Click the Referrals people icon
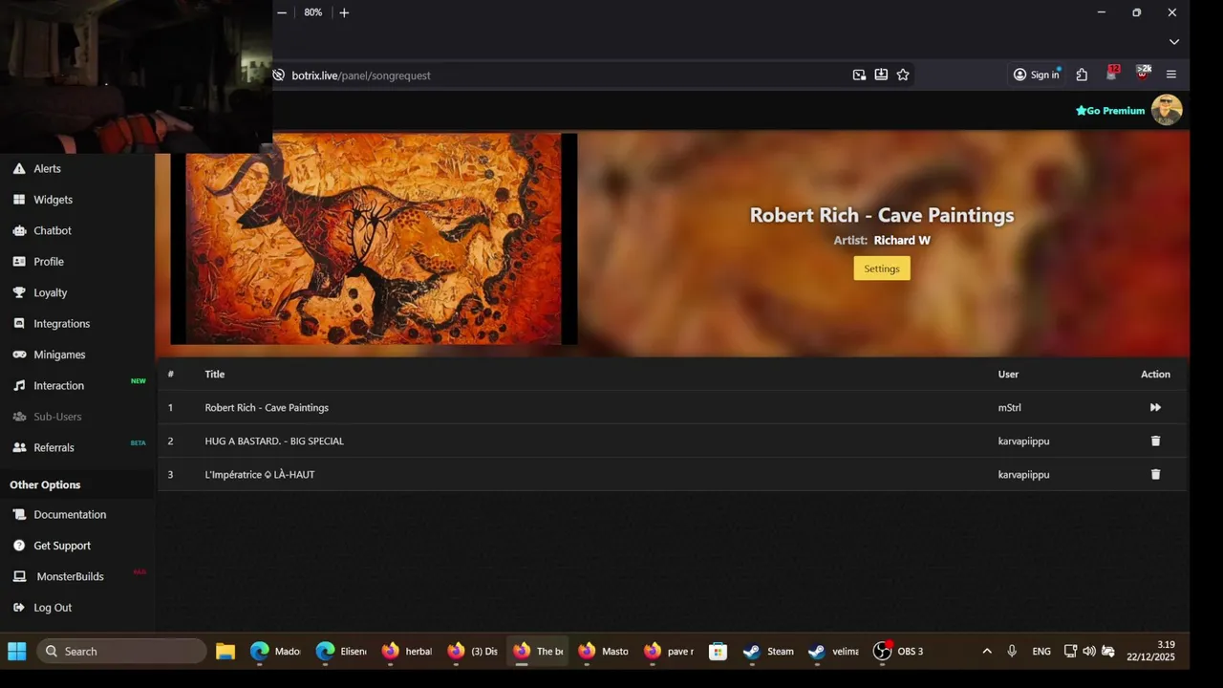This screenshot has height=688, width=1223. pyautogui.click(x=19, y=447)
